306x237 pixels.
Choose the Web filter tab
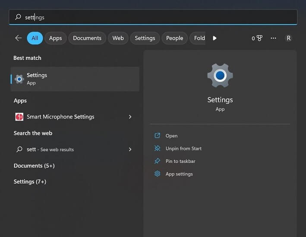tap(118, 38)
